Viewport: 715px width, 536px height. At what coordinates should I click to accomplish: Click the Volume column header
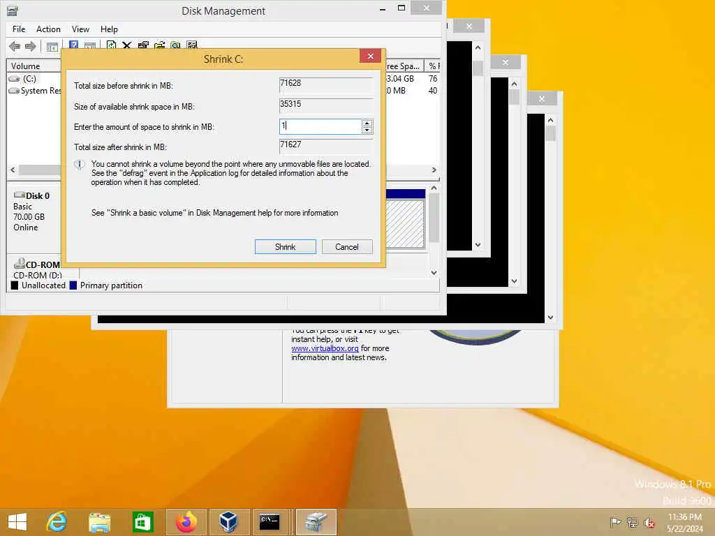click(x=34, y=66)
